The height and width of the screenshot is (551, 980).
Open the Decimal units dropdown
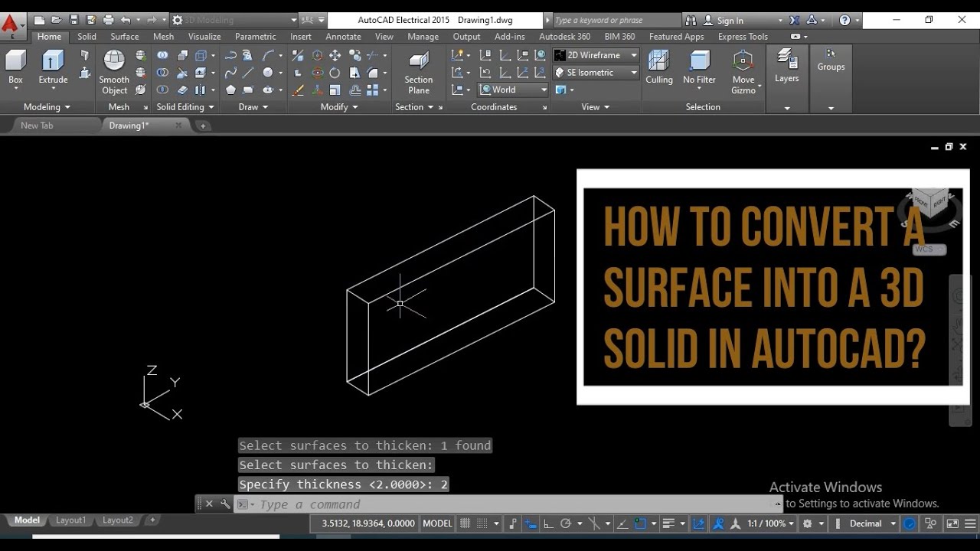tap(872, 523)
